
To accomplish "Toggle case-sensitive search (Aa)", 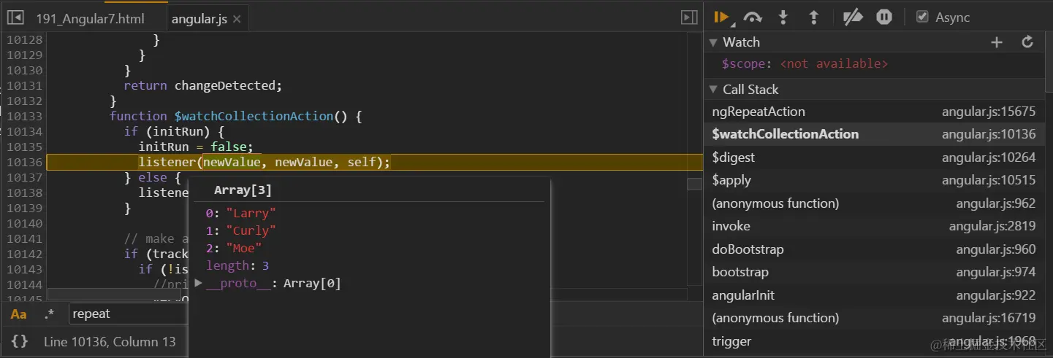I will coord(18,314).
